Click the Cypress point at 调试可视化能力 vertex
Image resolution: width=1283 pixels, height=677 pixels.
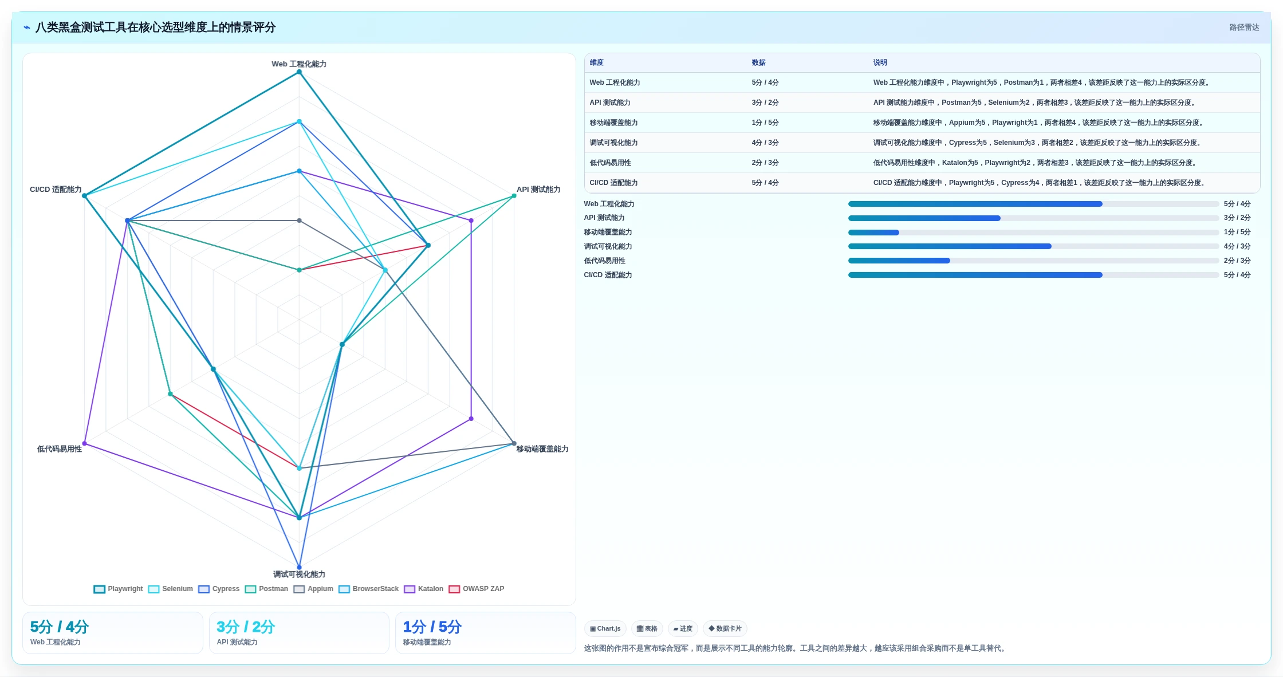(x=299, y=568)
